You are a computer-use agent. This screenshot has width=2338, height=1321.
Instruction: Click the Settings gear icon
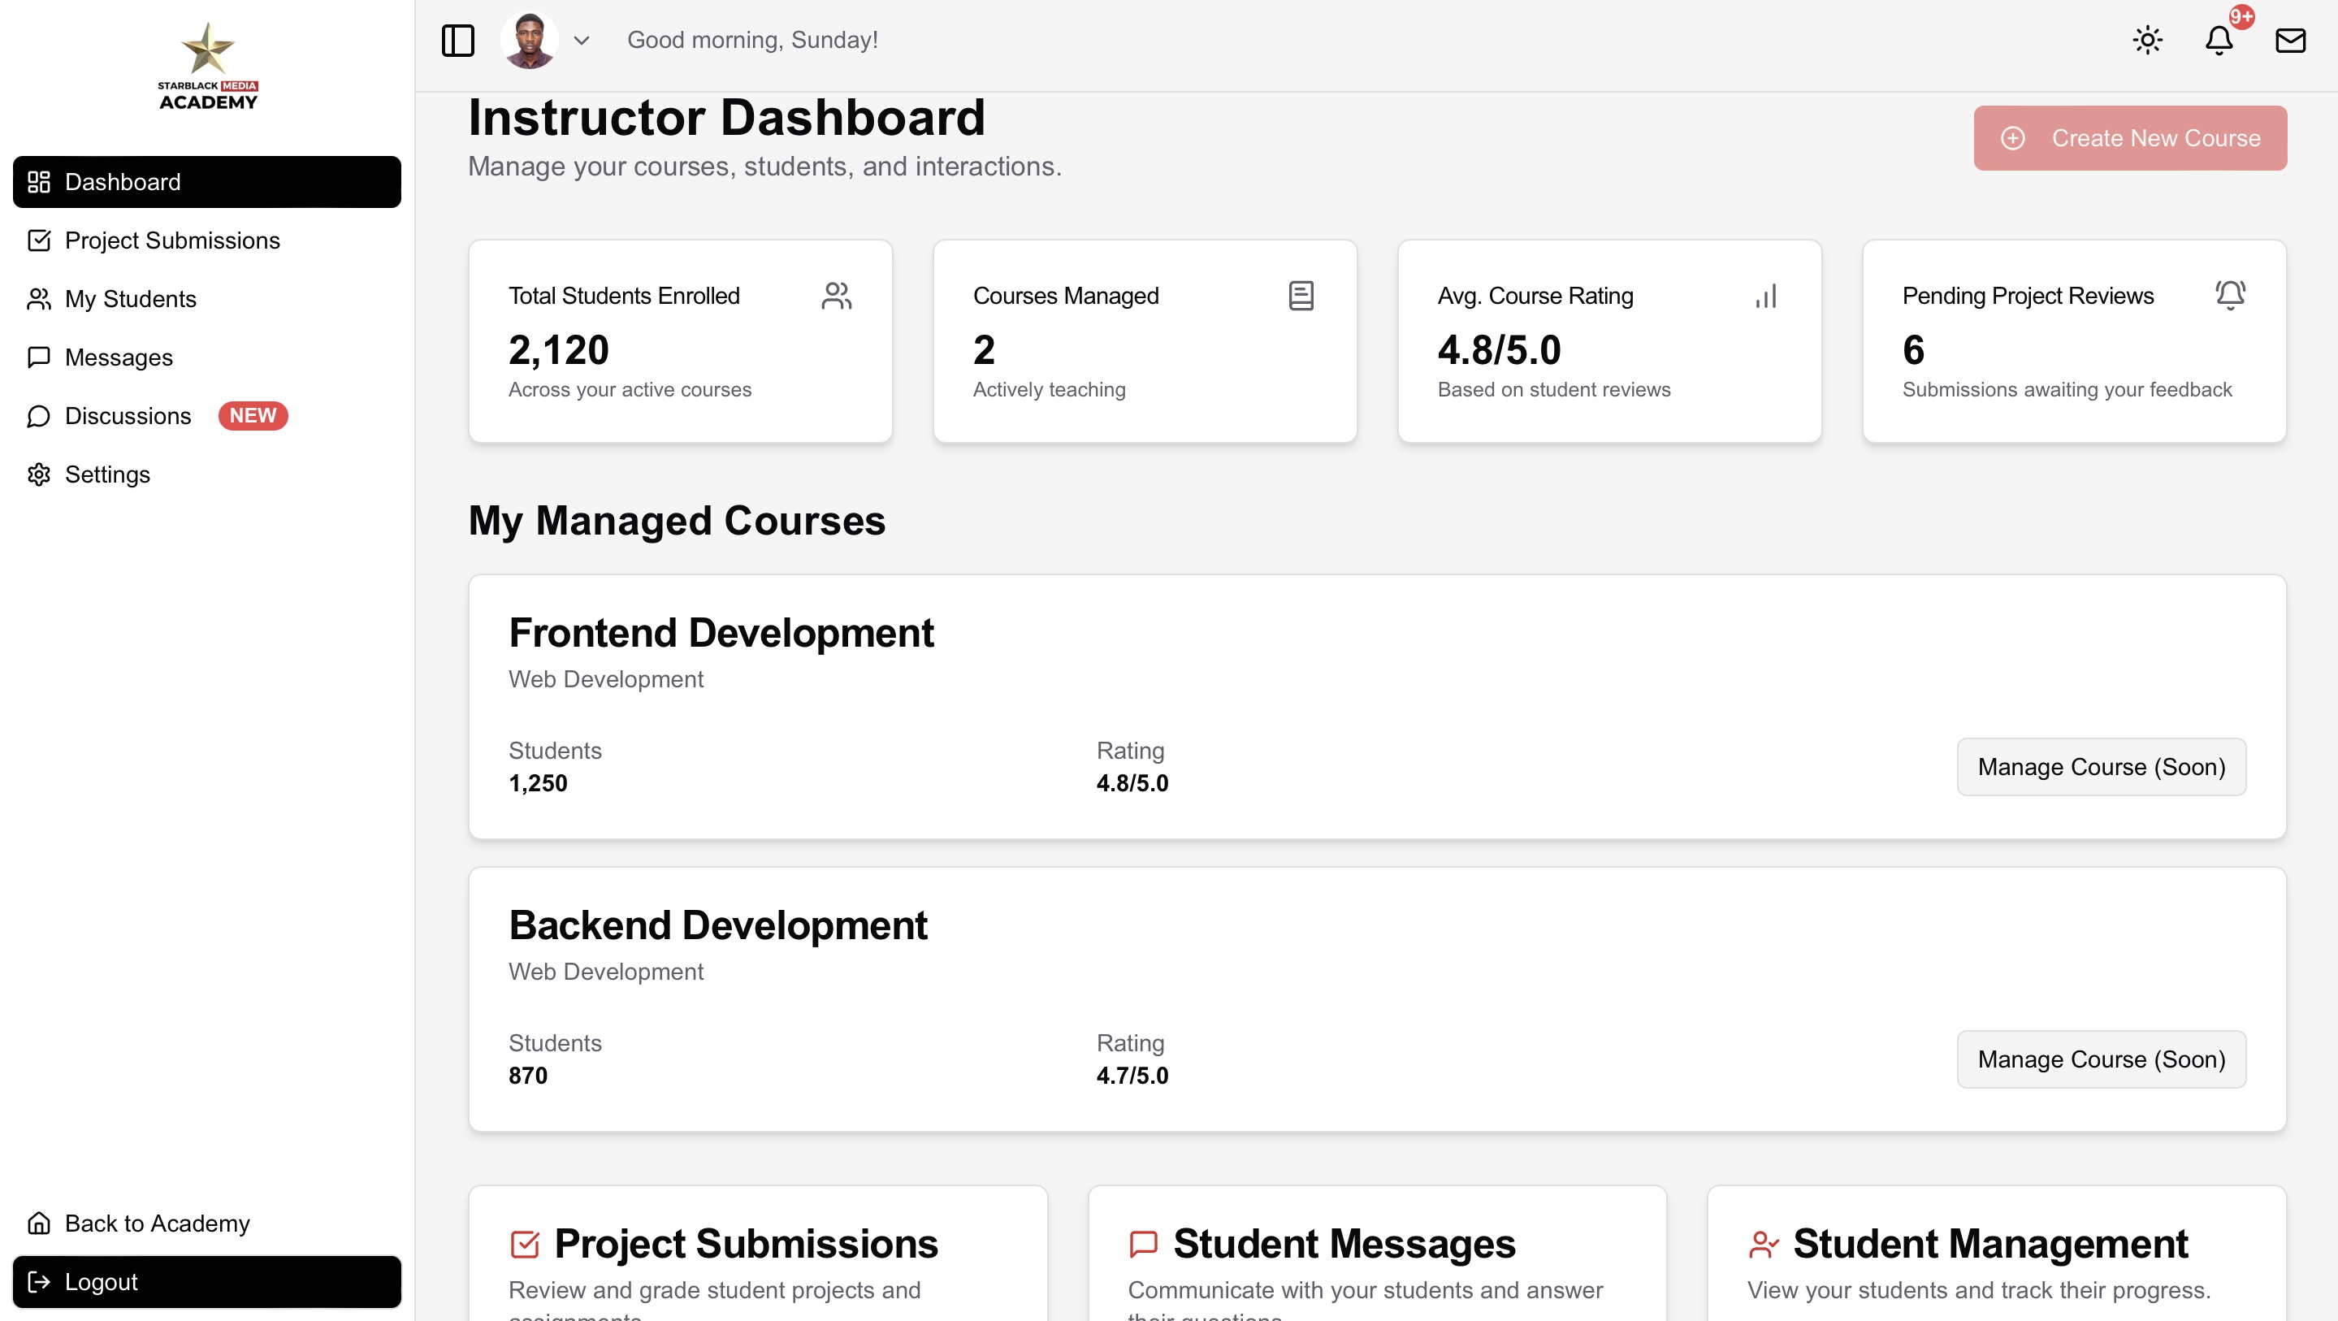click(x=38, y=474)
